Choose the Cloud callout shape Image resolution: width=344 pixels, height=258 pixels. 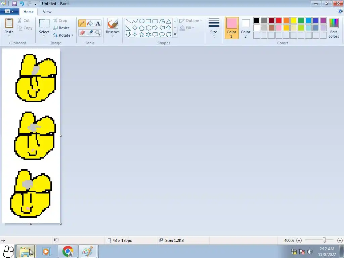(x=169, y=35)
